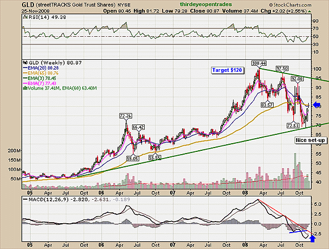The image size is (329, 249).
Task: Click the Volume 37.4M header value
Action: coord(240,11)
